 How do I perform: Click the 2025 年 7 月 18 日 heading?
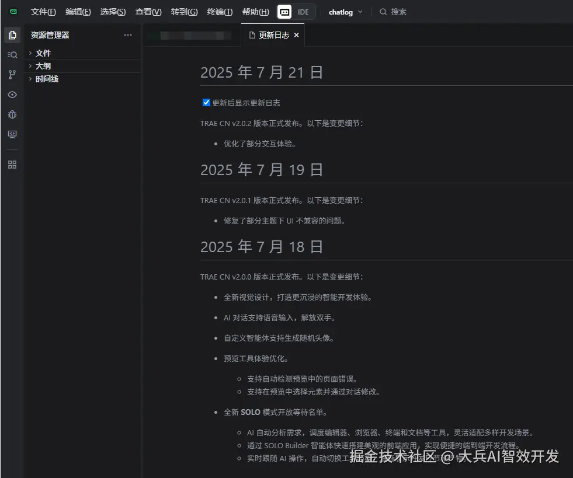(262, 247)
